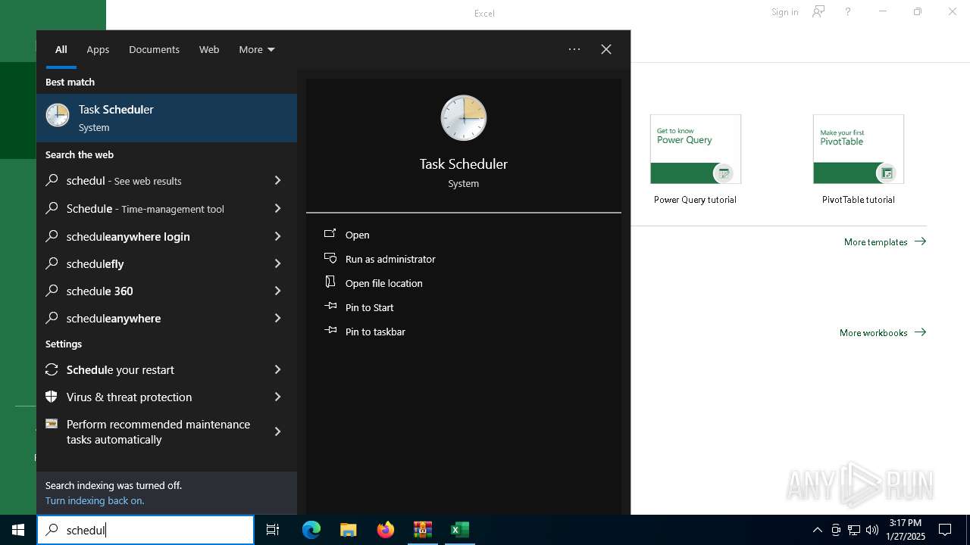Expand 'scheduleanywhere login' arrow

tap(277, 236)
